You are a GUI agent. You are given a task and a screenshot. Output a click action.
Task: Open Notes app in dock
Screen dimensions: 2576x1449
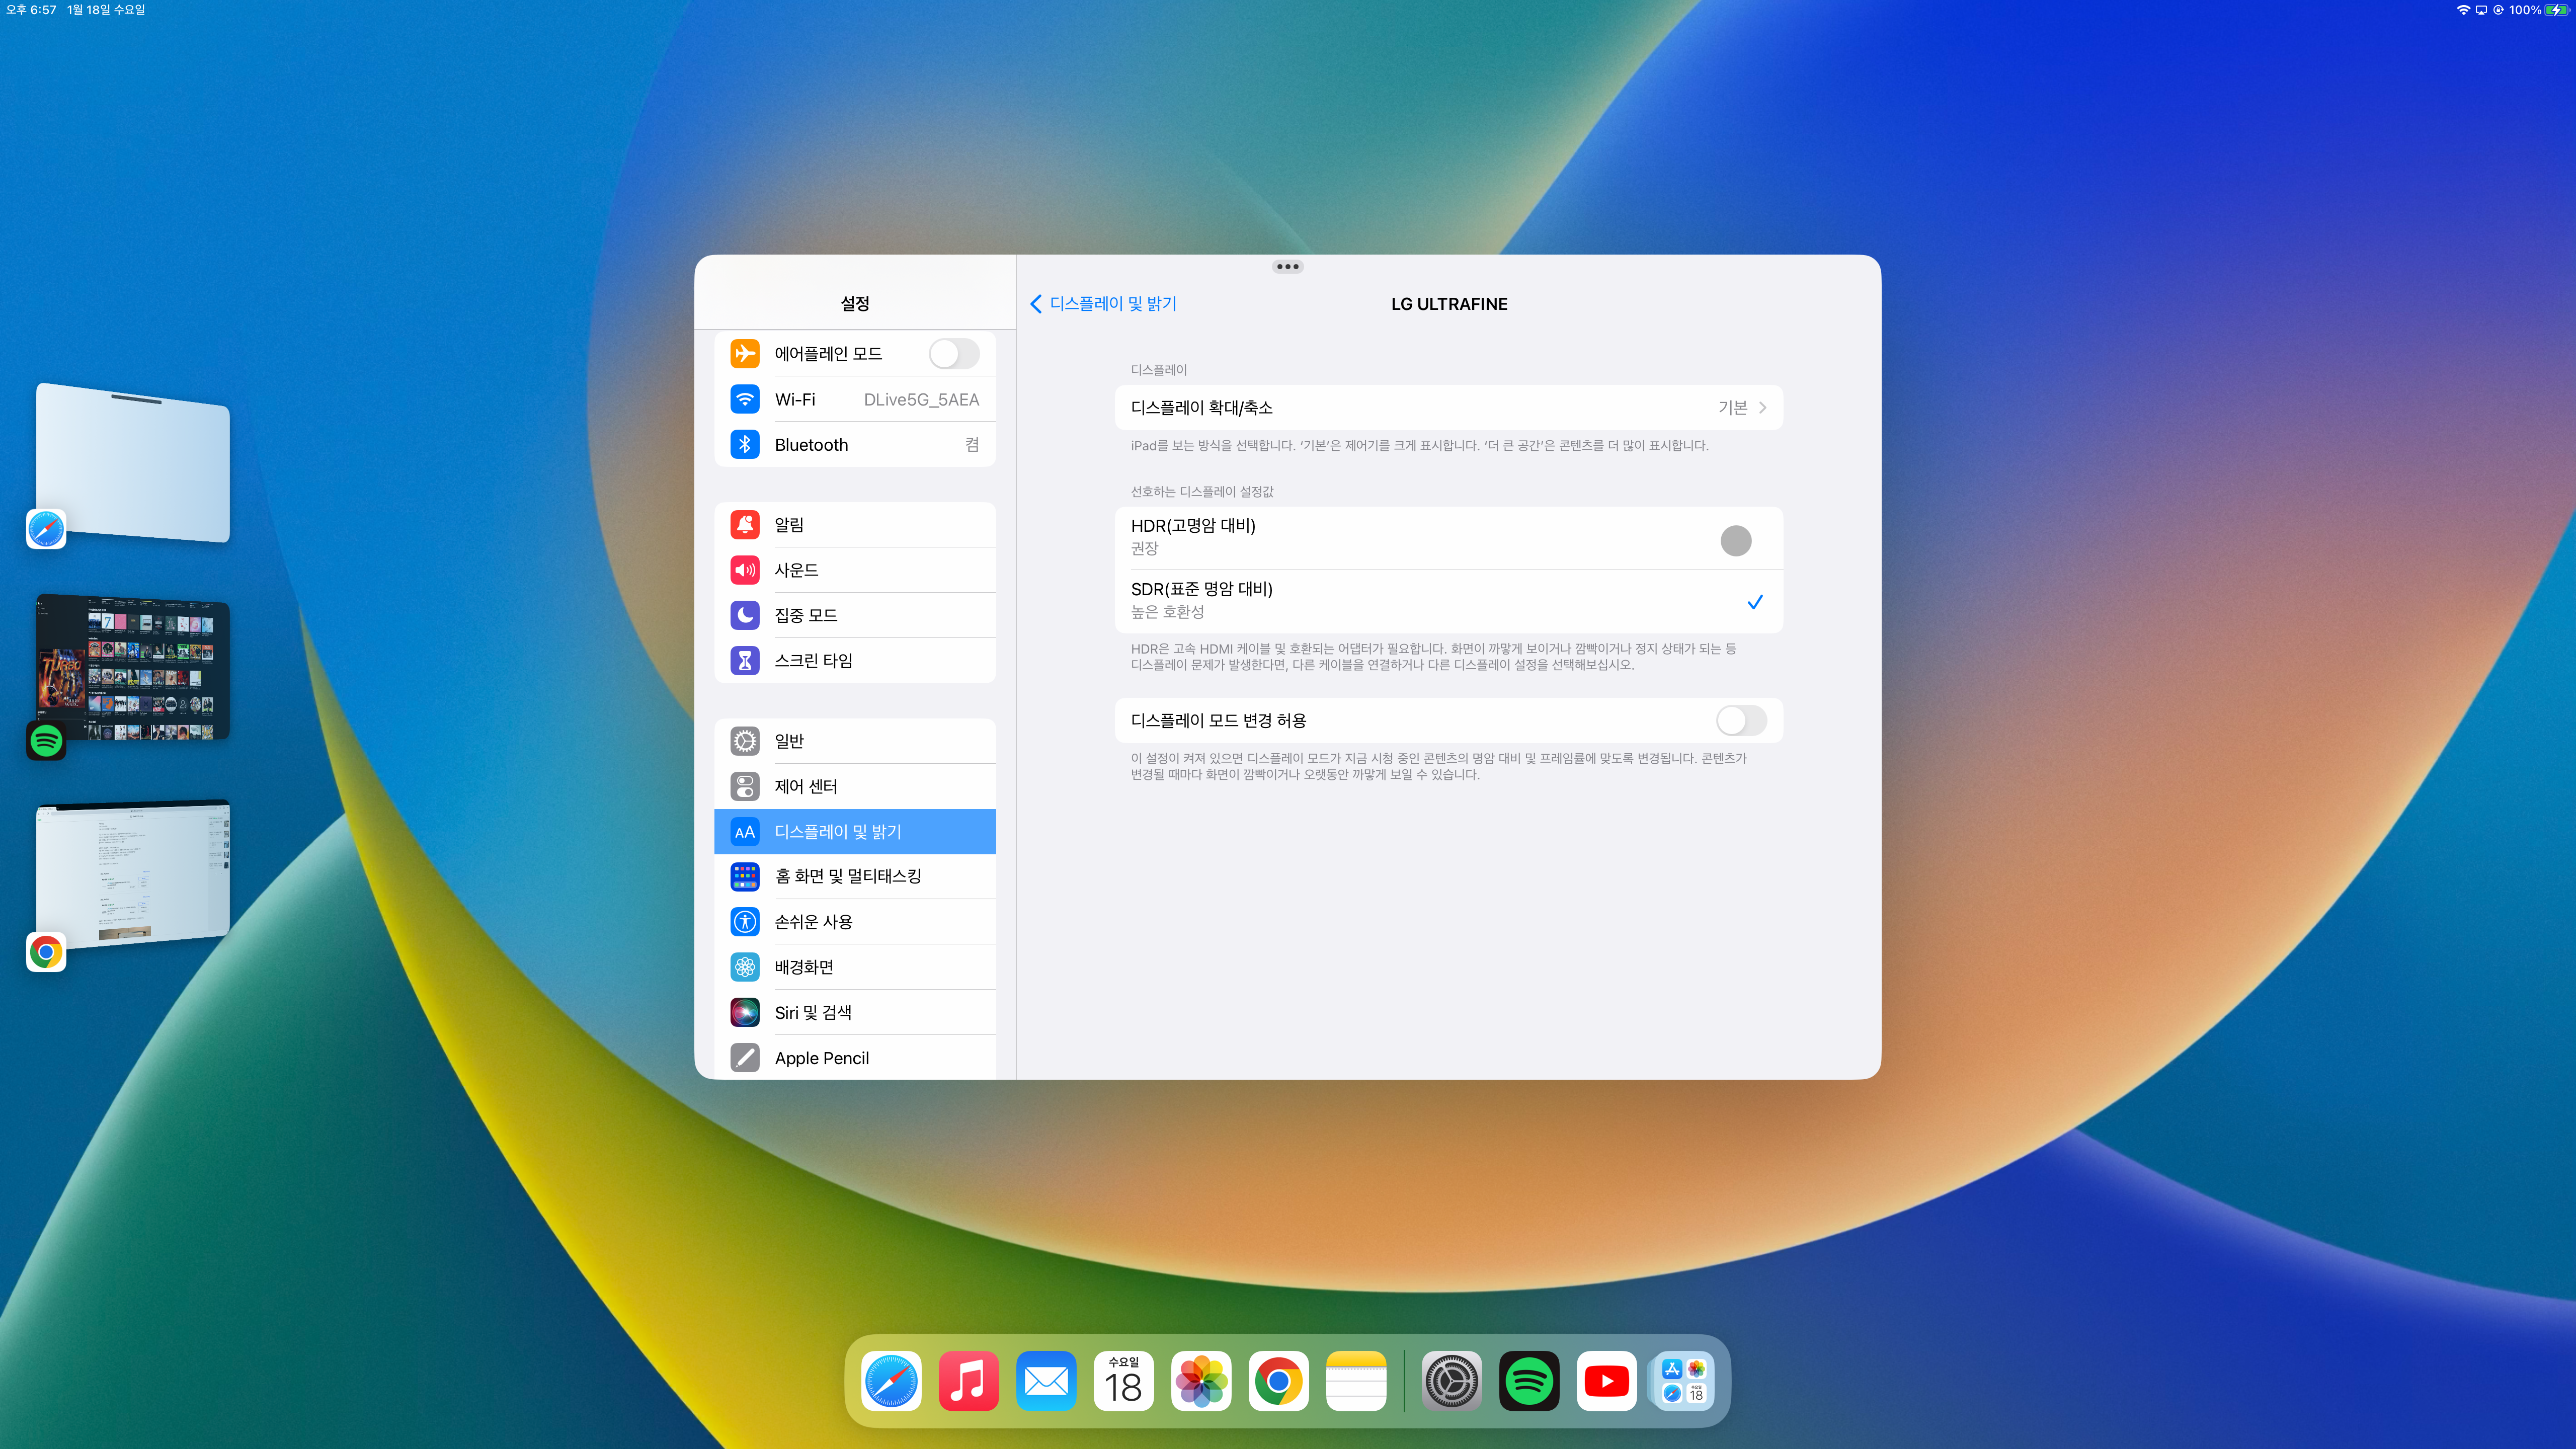(1356, 1381)
